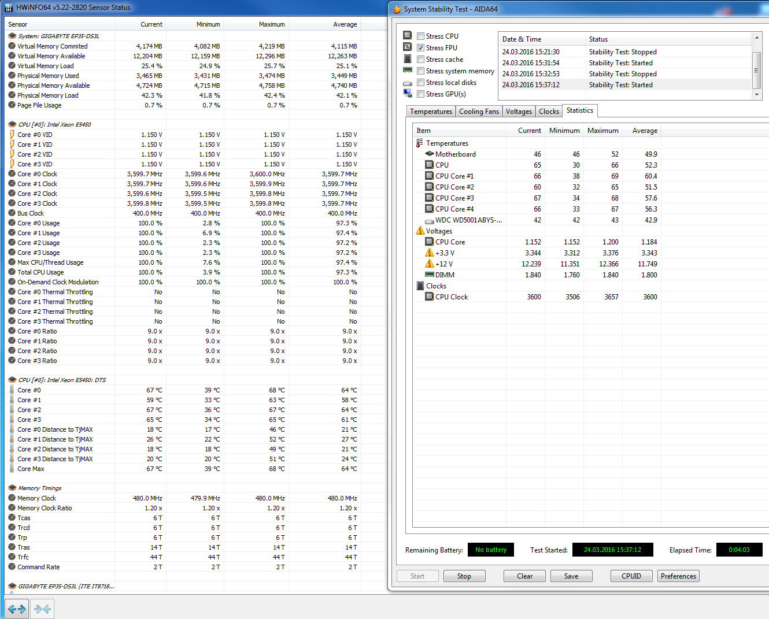
Task: Click the Sensor column header in HWiNFO
Action: [60, 24]
